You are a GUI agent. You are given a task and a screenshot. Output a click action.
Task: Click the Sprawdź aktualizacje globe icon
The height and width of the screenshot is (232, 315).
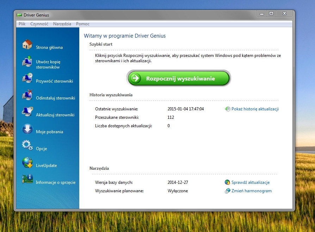pos(227,182)
